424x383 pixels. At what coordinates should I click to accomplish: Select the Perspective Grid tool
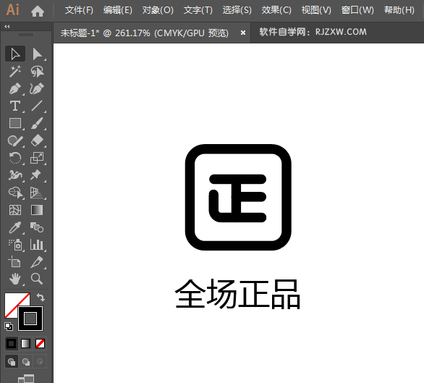click(x=37, y=193)
